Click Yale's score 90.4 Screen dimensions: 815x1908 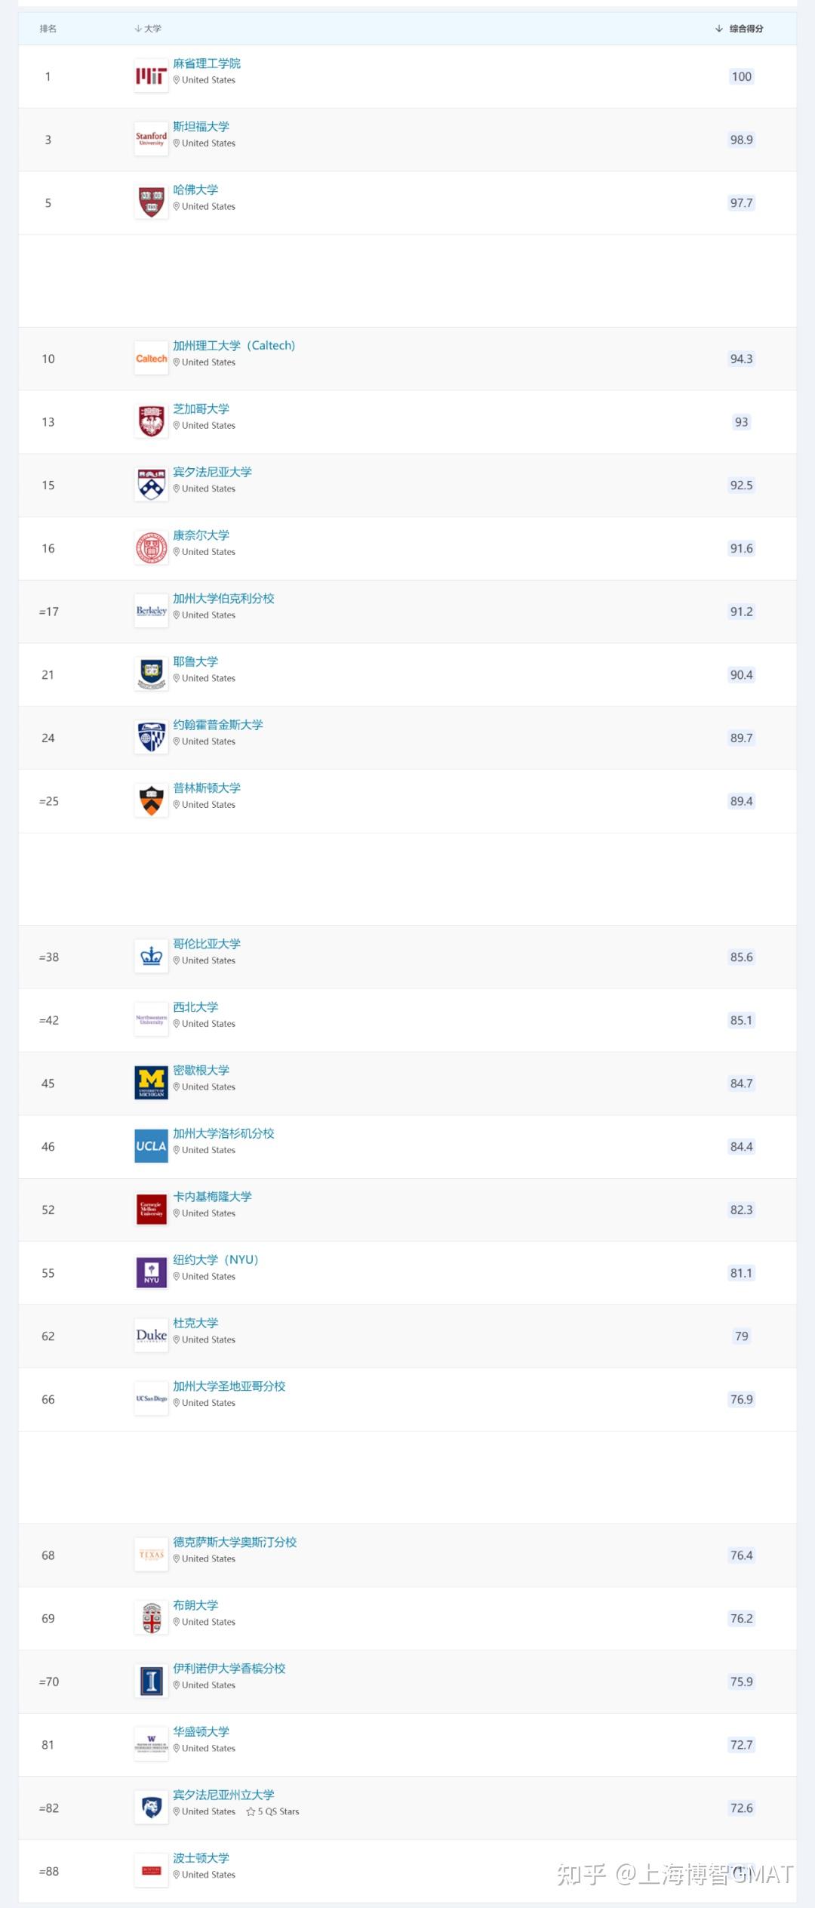741,675
